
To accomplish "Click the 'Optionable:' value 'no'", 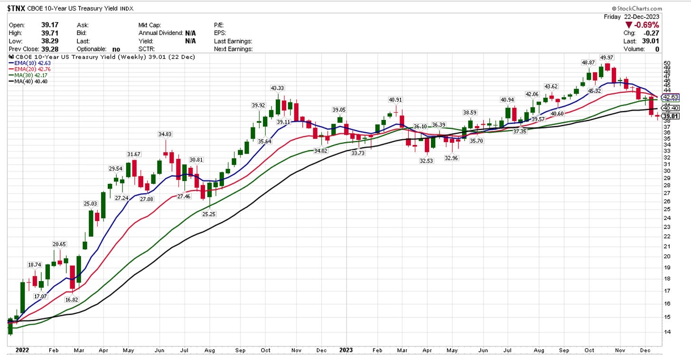I will (x=116, y=49).
